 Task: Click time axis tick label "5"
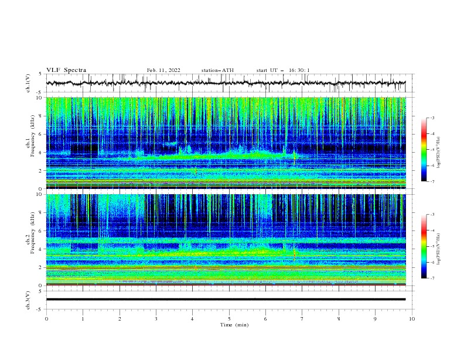[x=229, y=319]
